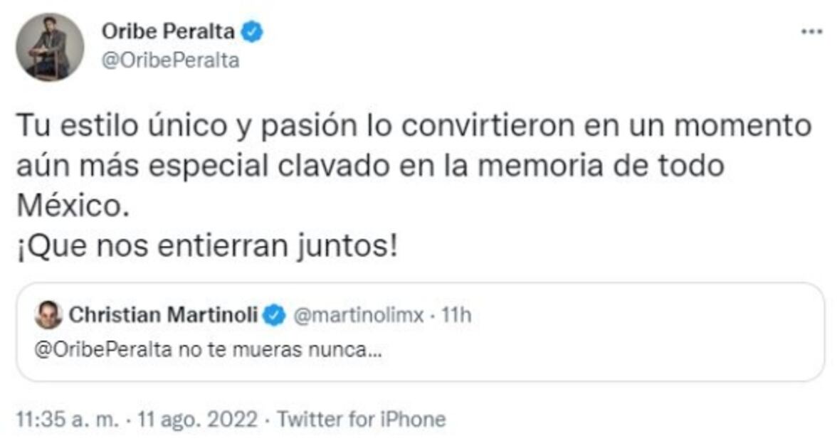Click verified badge next to Christian Martinoli
The image size is (837, 441).
coord(275,315)
